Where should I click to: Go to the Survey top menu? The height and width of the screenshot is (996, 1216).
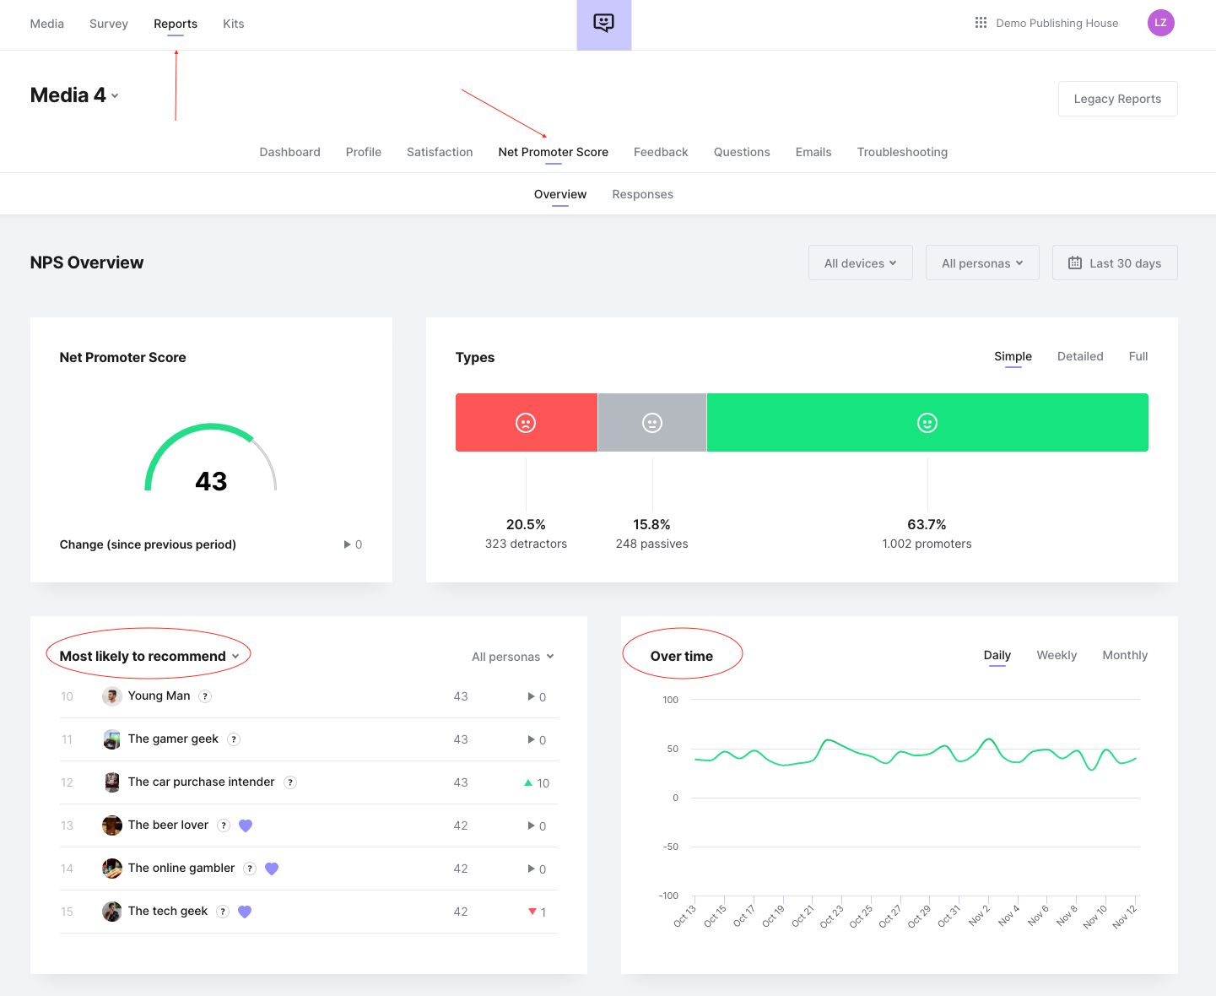pos(109,24)
